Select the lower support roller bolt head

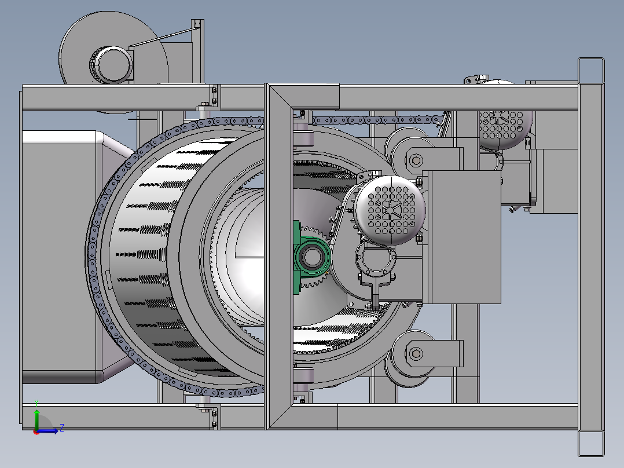click(416, 353)
